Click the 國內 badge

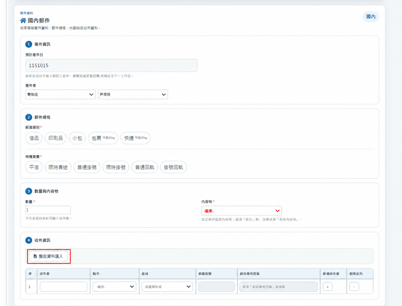371,17
